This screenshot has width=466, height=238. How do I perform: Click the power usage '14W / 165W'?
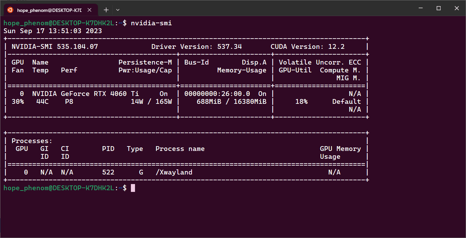tap(151, 102)
